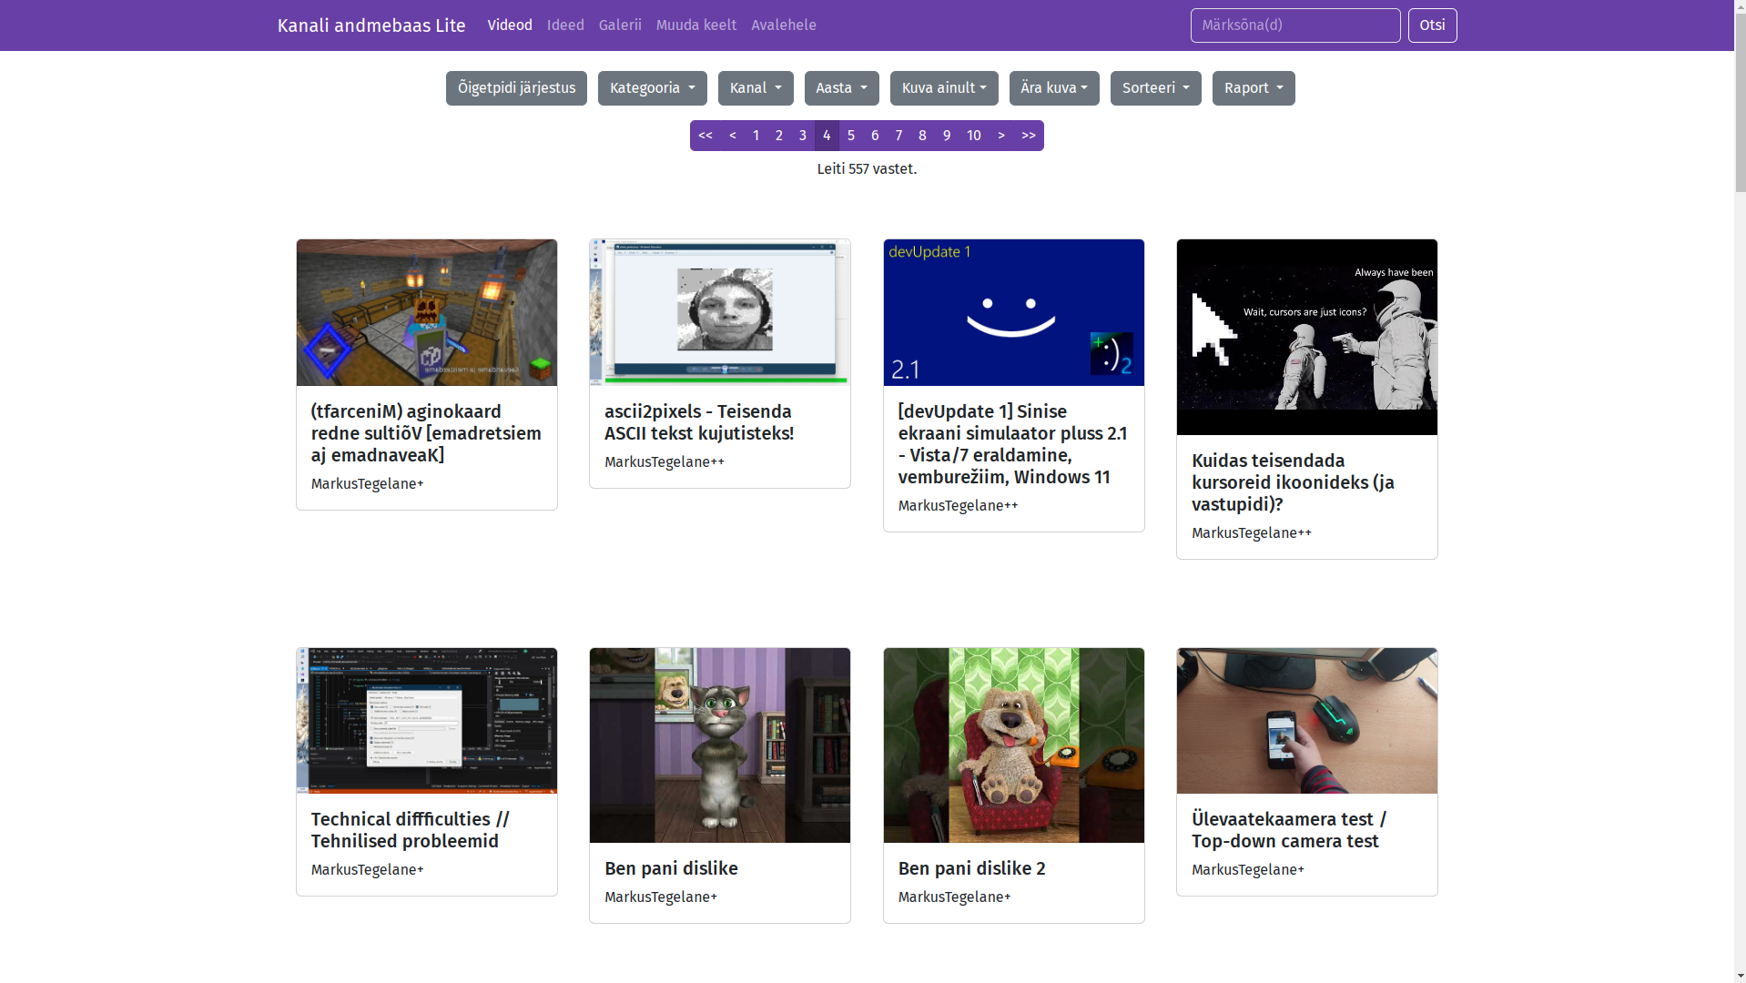Click the page vertical scrollbar
The width and height of the screenshot is (1746, 983).
tap(1740, 455)
